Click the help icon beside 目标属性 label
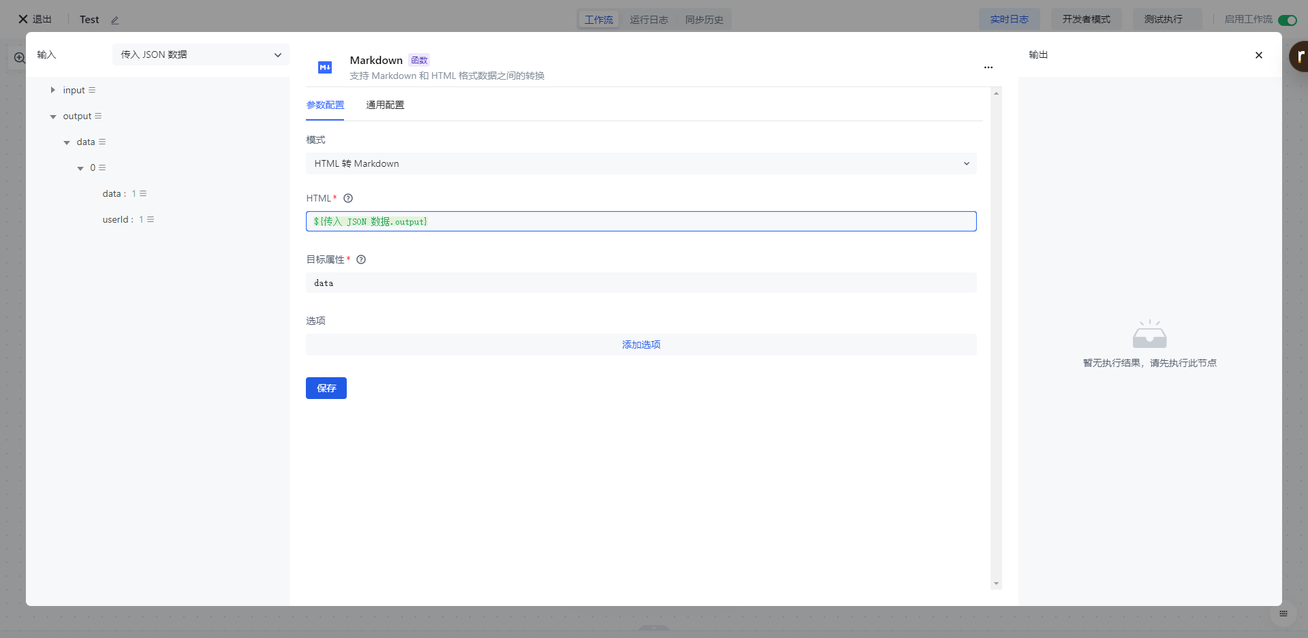 coord(361,259)
